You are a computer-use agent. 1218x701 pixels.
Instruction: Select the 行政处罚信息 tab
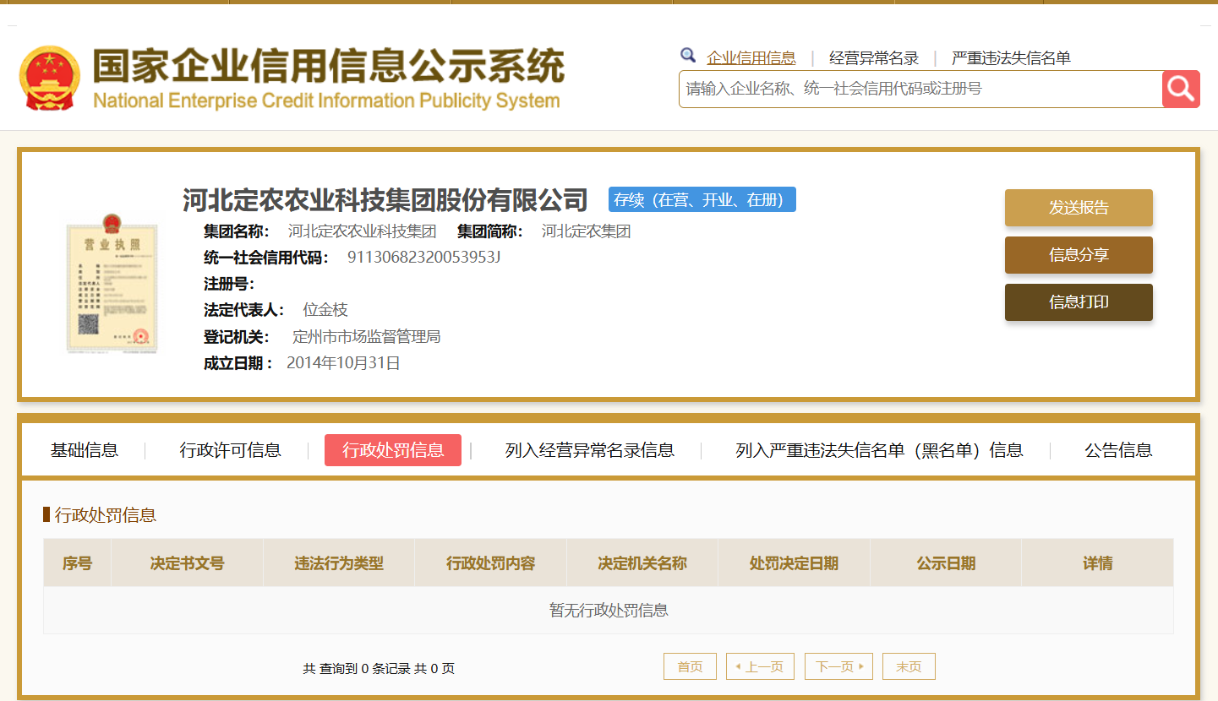point(393,450)
